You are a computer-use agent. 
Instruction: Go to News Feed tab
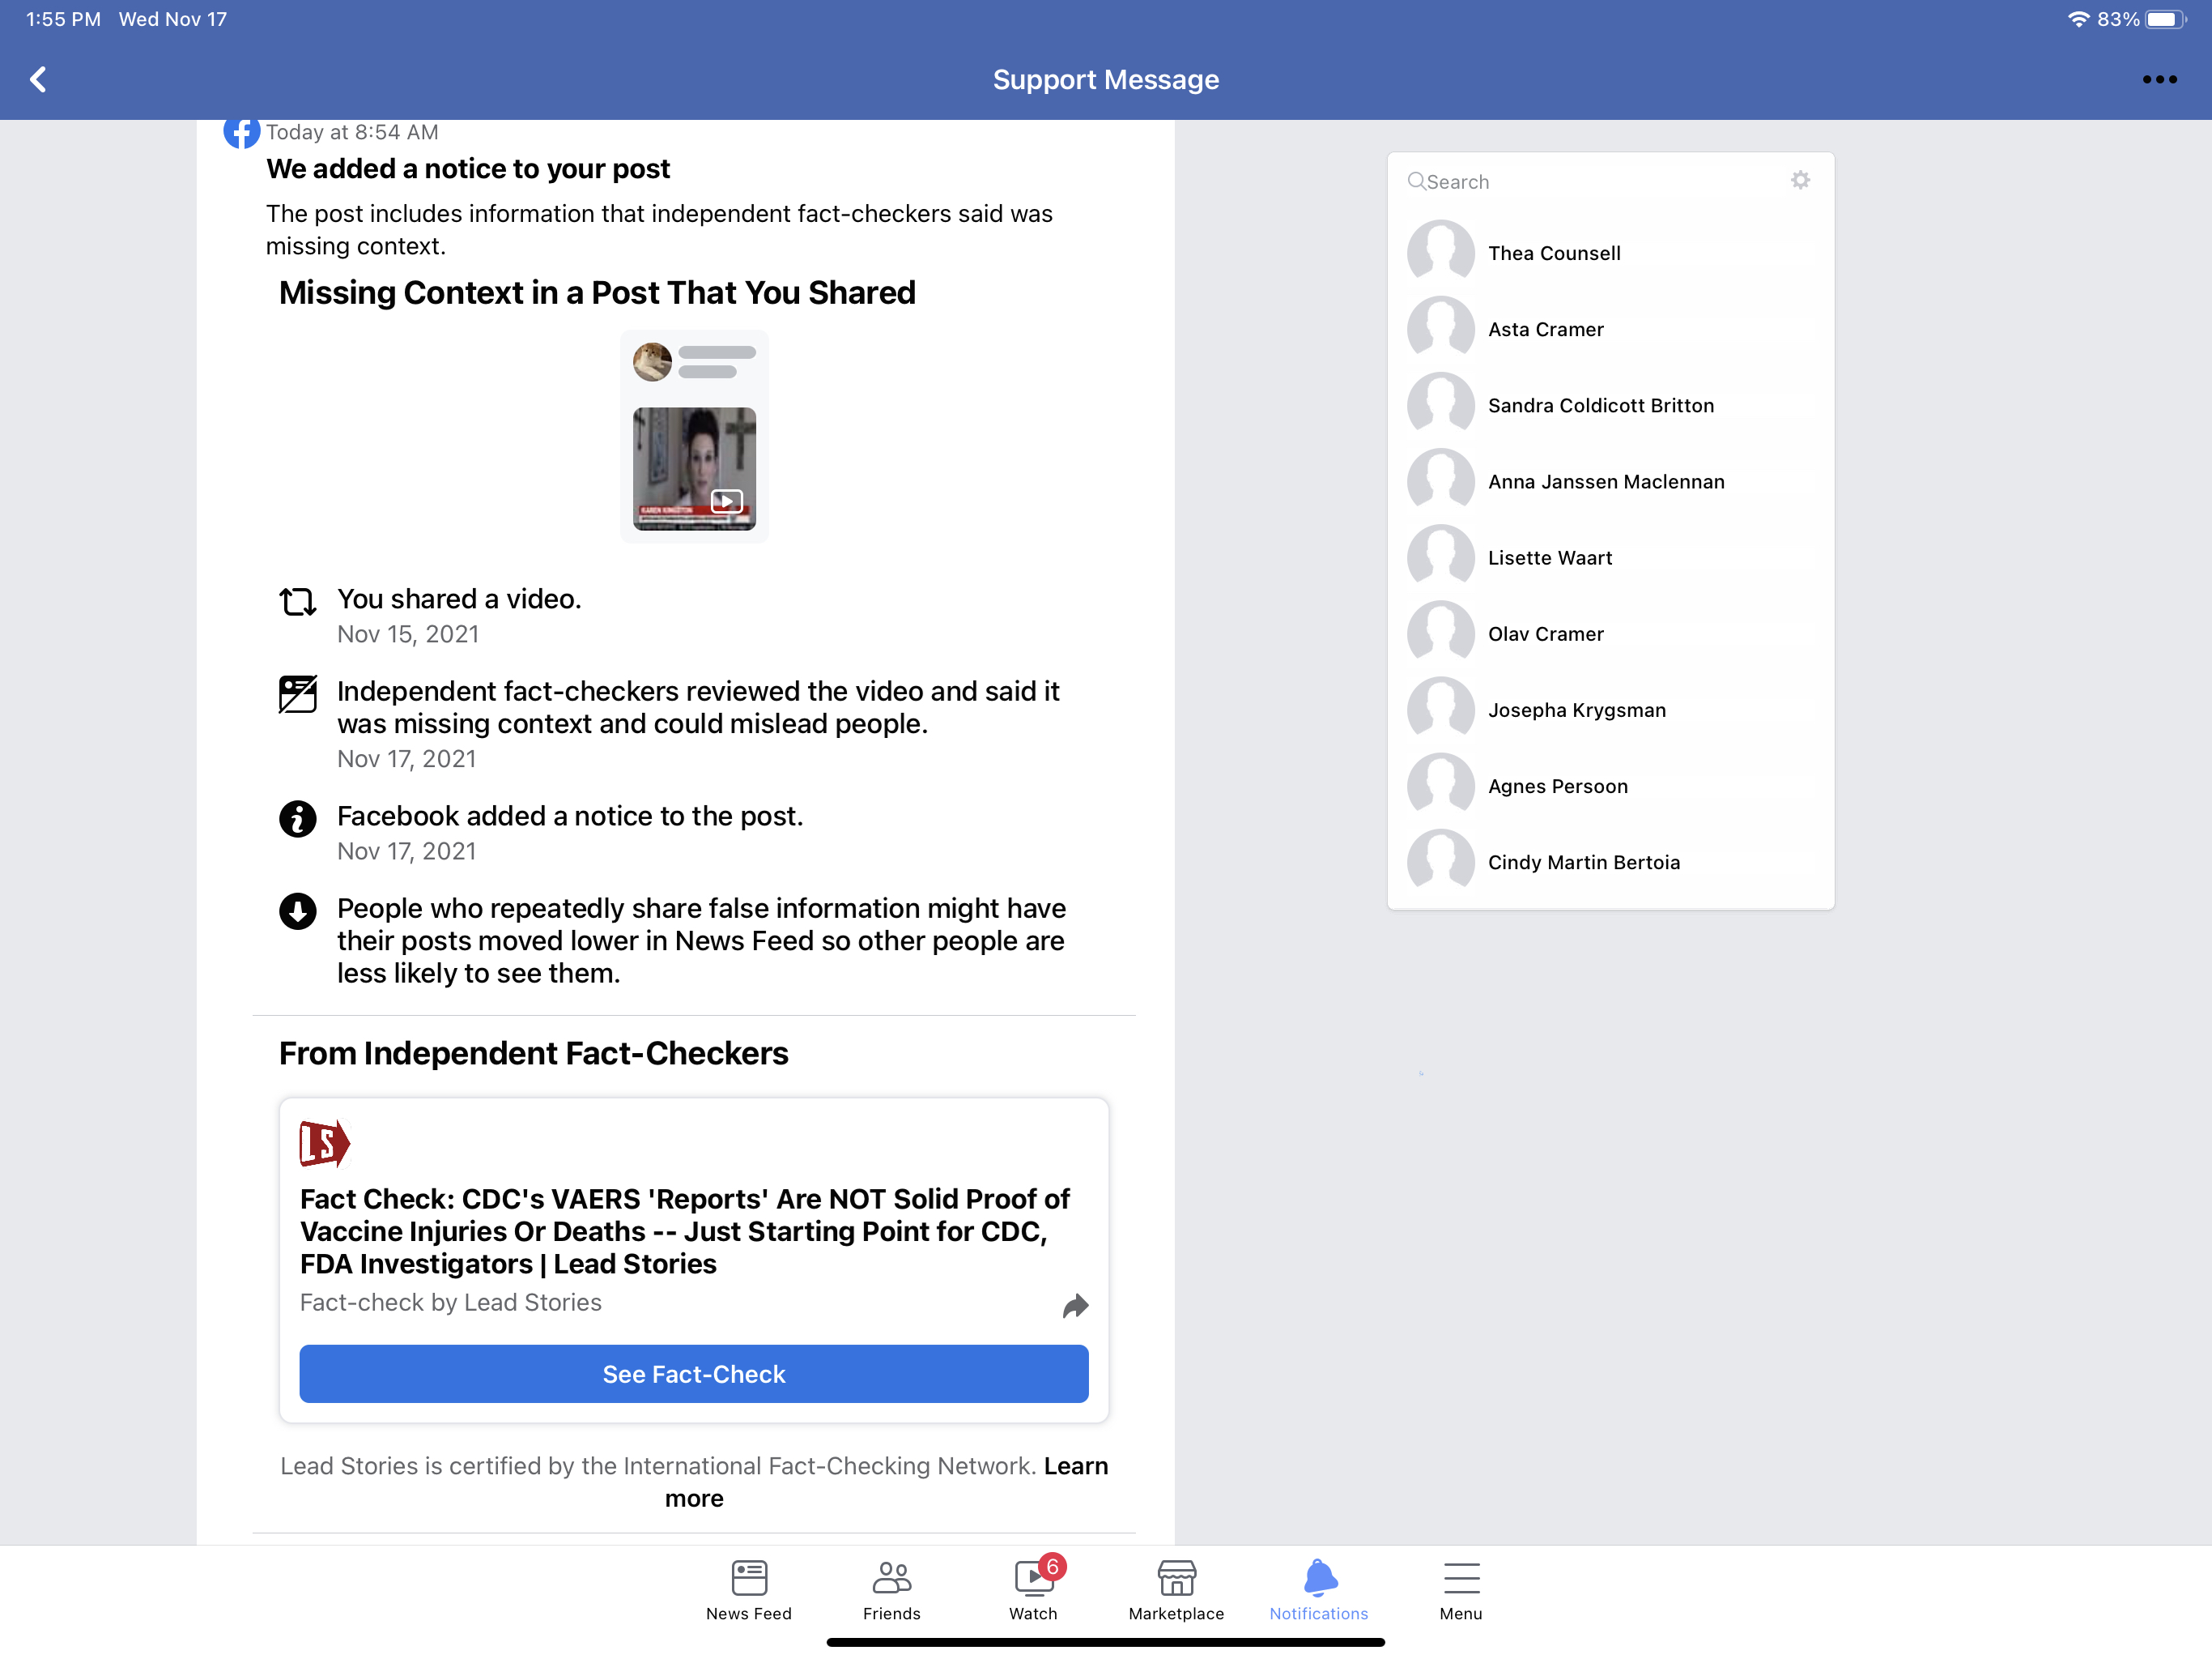click(x=748, y=1590)
